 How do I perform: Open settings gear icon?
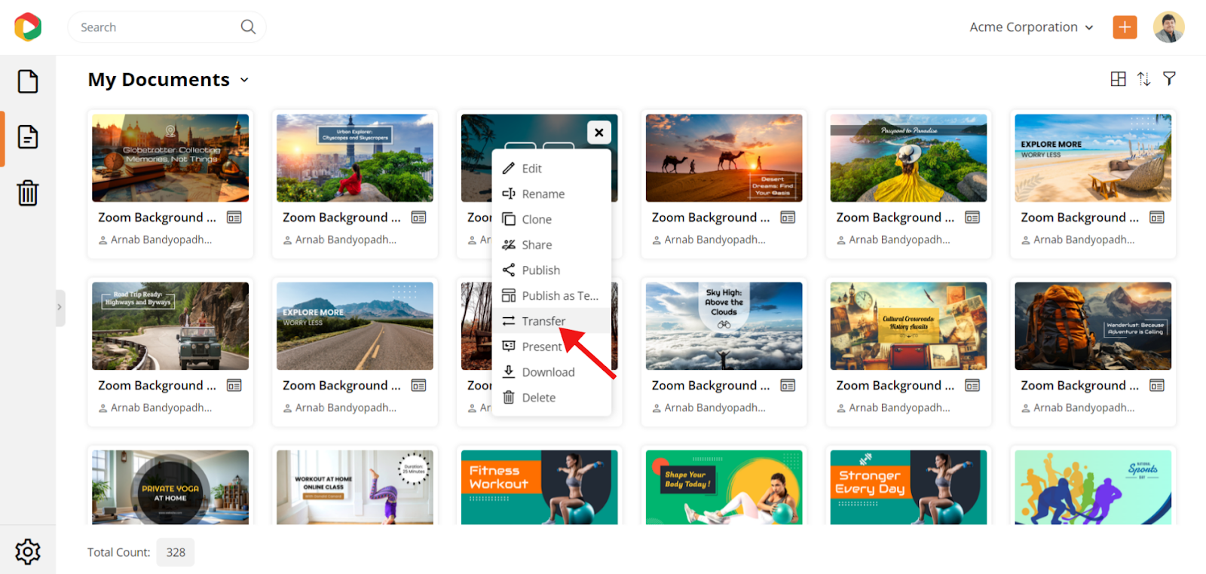(28, 551)
